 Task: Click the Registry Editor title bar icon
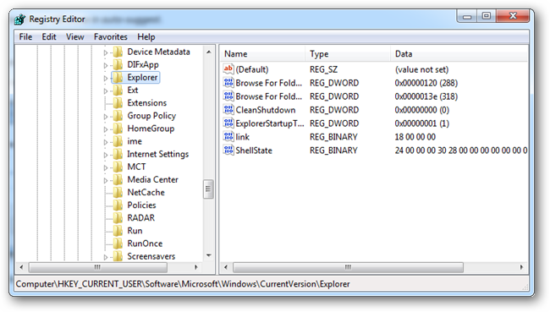point(20,19)
